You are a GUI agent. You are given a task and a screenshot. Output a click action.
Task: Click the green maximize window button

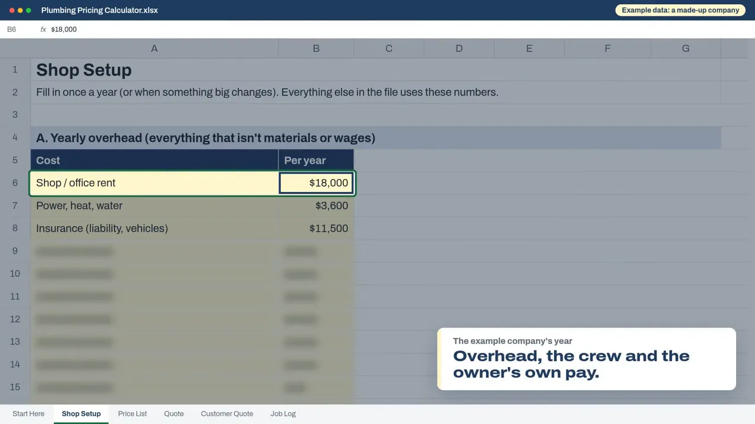click(28, 11)
